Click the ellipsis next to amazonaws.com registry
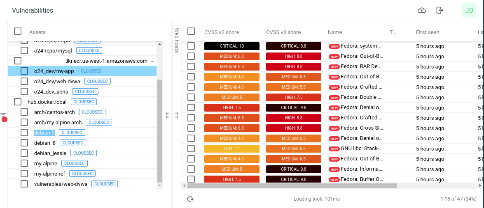The image size is (484, 208). coord(153,61)
